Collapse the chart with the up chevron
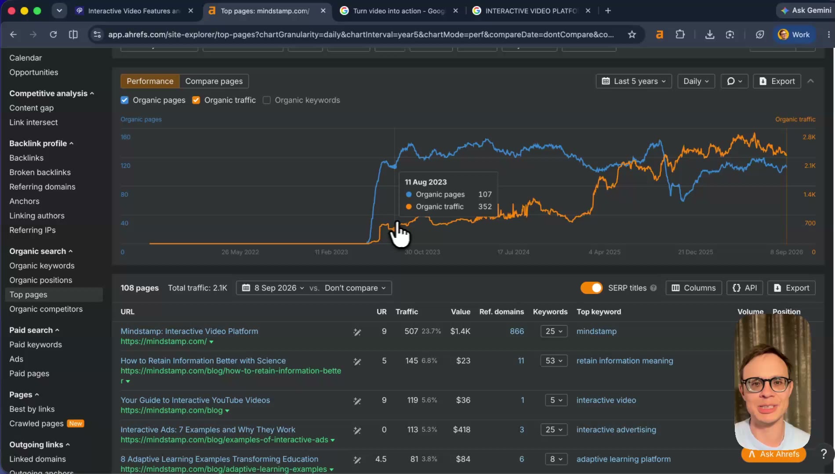This screenshot has height=474, width=835. [x=811, y=81]
